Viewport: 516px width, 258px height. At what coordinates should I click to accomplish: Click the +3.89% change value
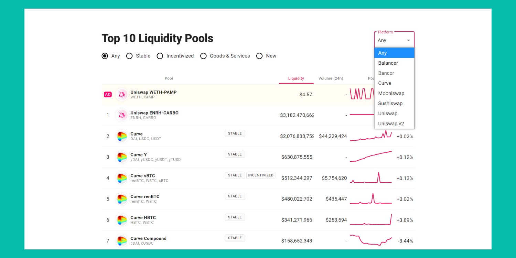coord(405,220)
